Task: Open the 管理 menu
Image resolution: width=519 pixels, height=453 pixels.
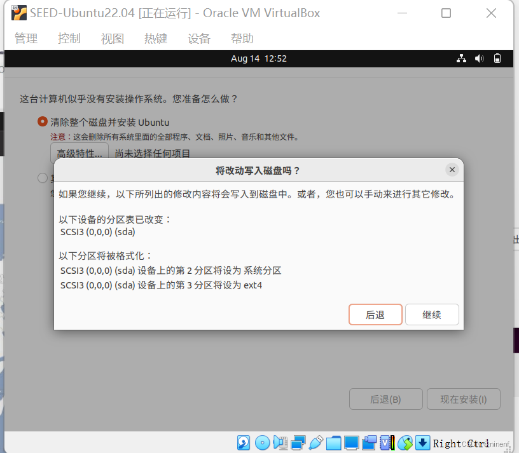Action: tap(26, 38)
